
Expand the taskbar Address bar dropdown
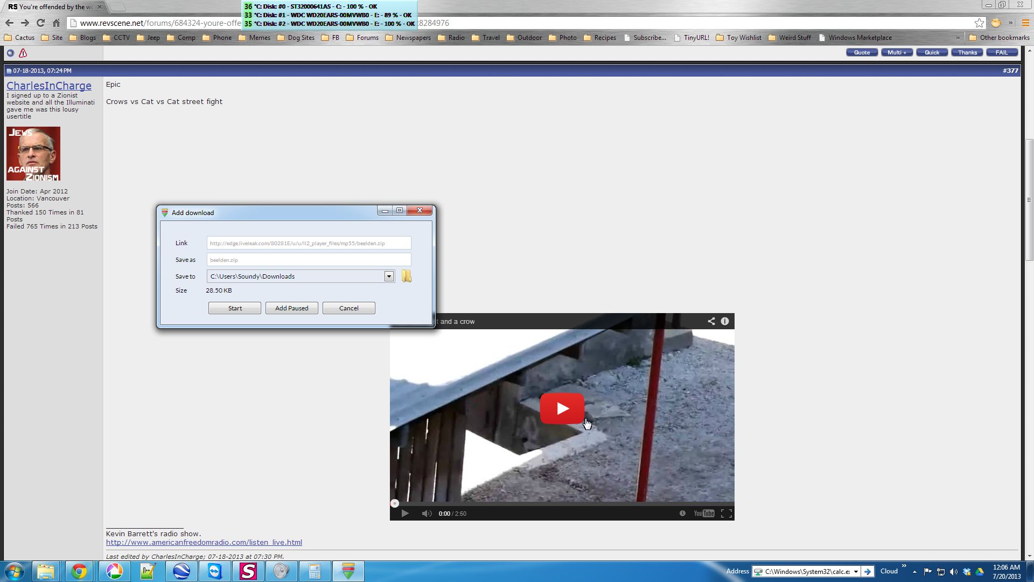tap(855, 572)
